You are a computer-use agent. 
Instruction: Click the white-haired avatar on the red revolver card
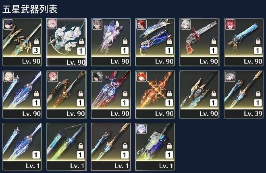(x=185, y=25)
